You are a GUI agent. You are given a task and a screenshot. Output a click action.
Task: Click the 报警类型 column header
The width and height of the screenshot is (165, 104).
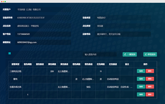click(15, 64)
